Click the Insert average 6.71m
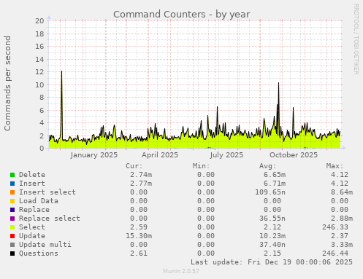This screenshot has width=363, height=279. [x=275, y=184]
